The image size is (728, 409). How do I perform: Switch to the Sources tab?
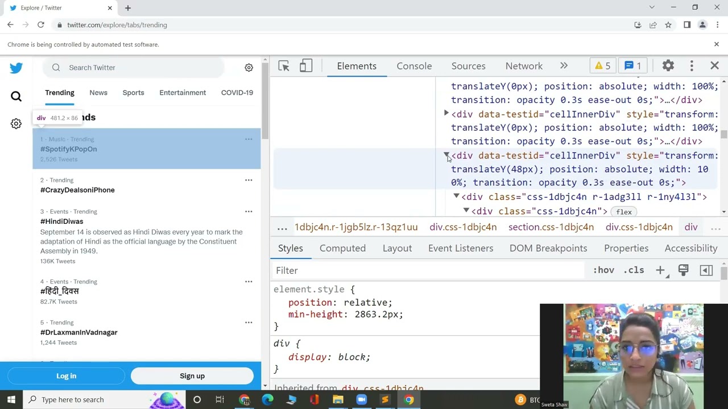(469, 66)
